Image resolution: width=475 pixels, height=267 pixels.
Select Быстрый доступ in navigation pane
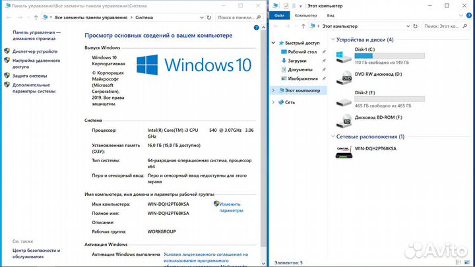[302, 43]
